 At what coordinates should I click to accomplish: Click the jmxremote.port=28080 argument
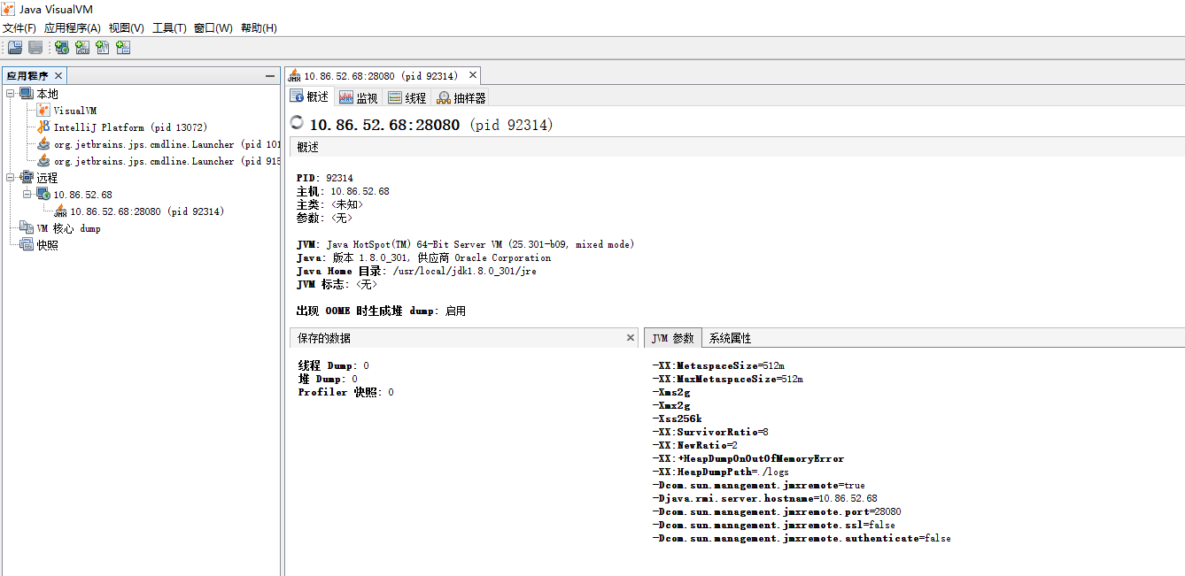(777, 511)
